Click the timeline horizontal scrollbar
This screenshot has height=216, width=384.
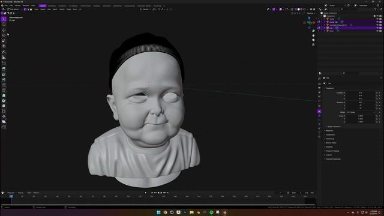158,205
